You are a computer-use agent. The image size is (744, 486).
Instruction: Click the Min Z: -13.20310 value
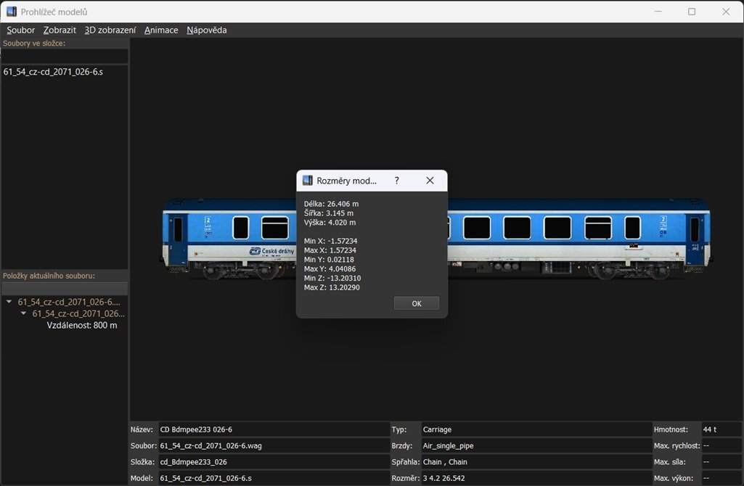[332, 278]
